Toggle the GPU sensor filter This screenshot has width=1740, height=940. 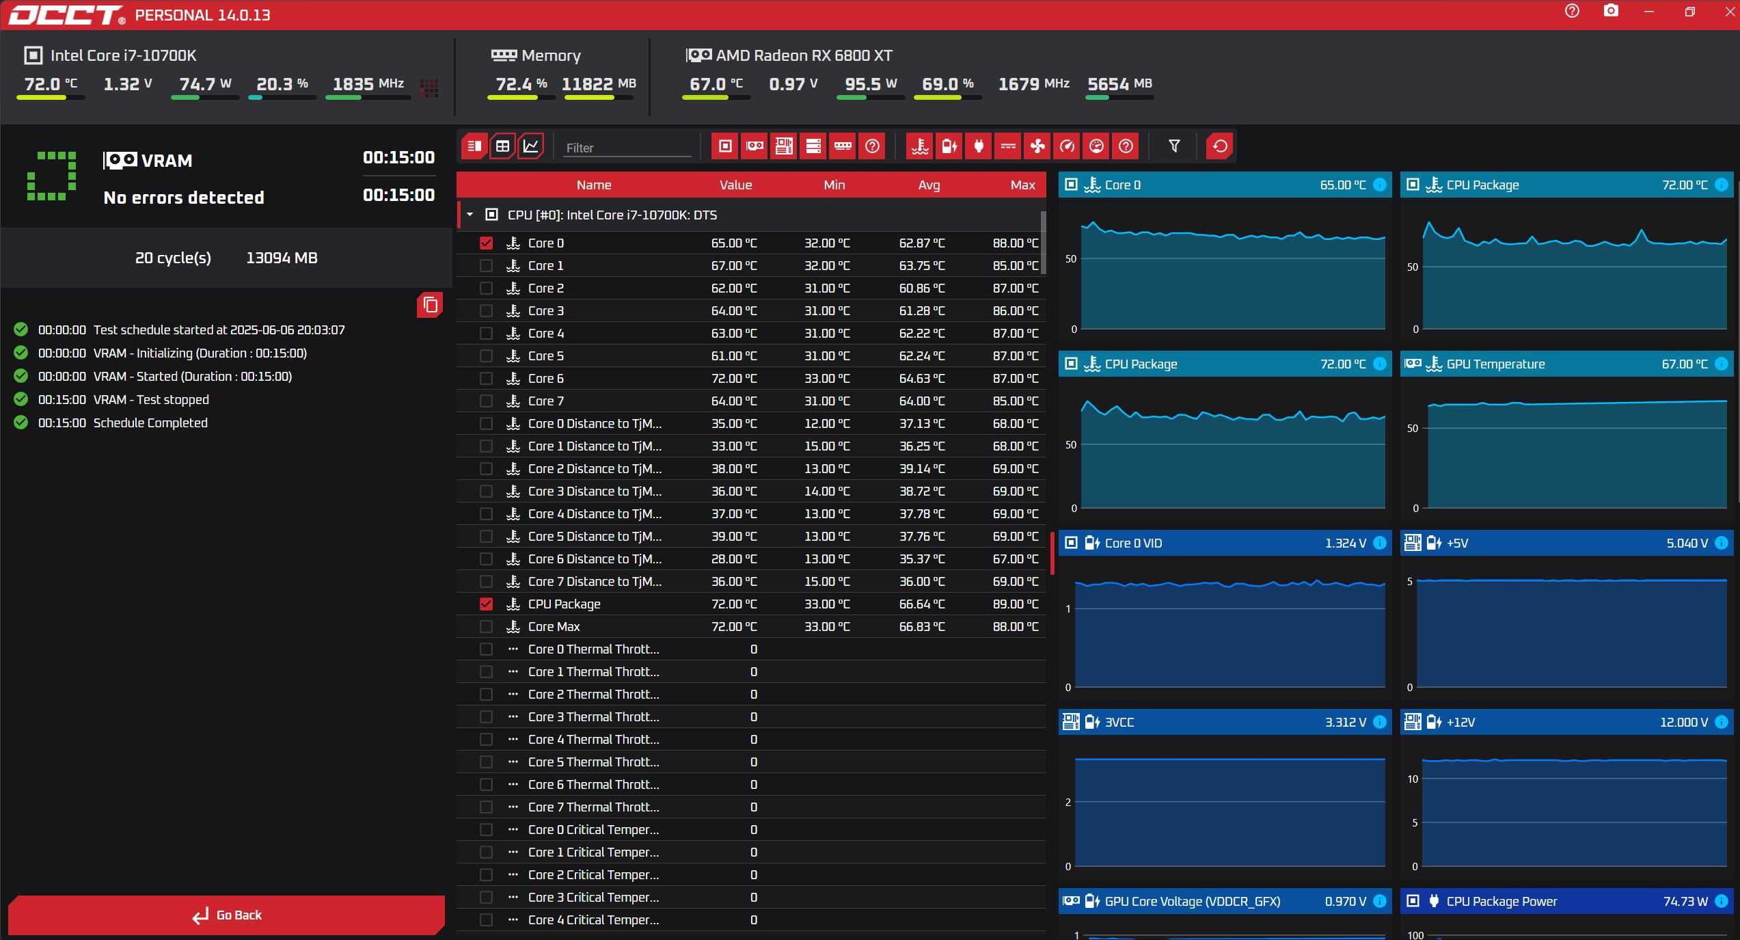point(755,146)
